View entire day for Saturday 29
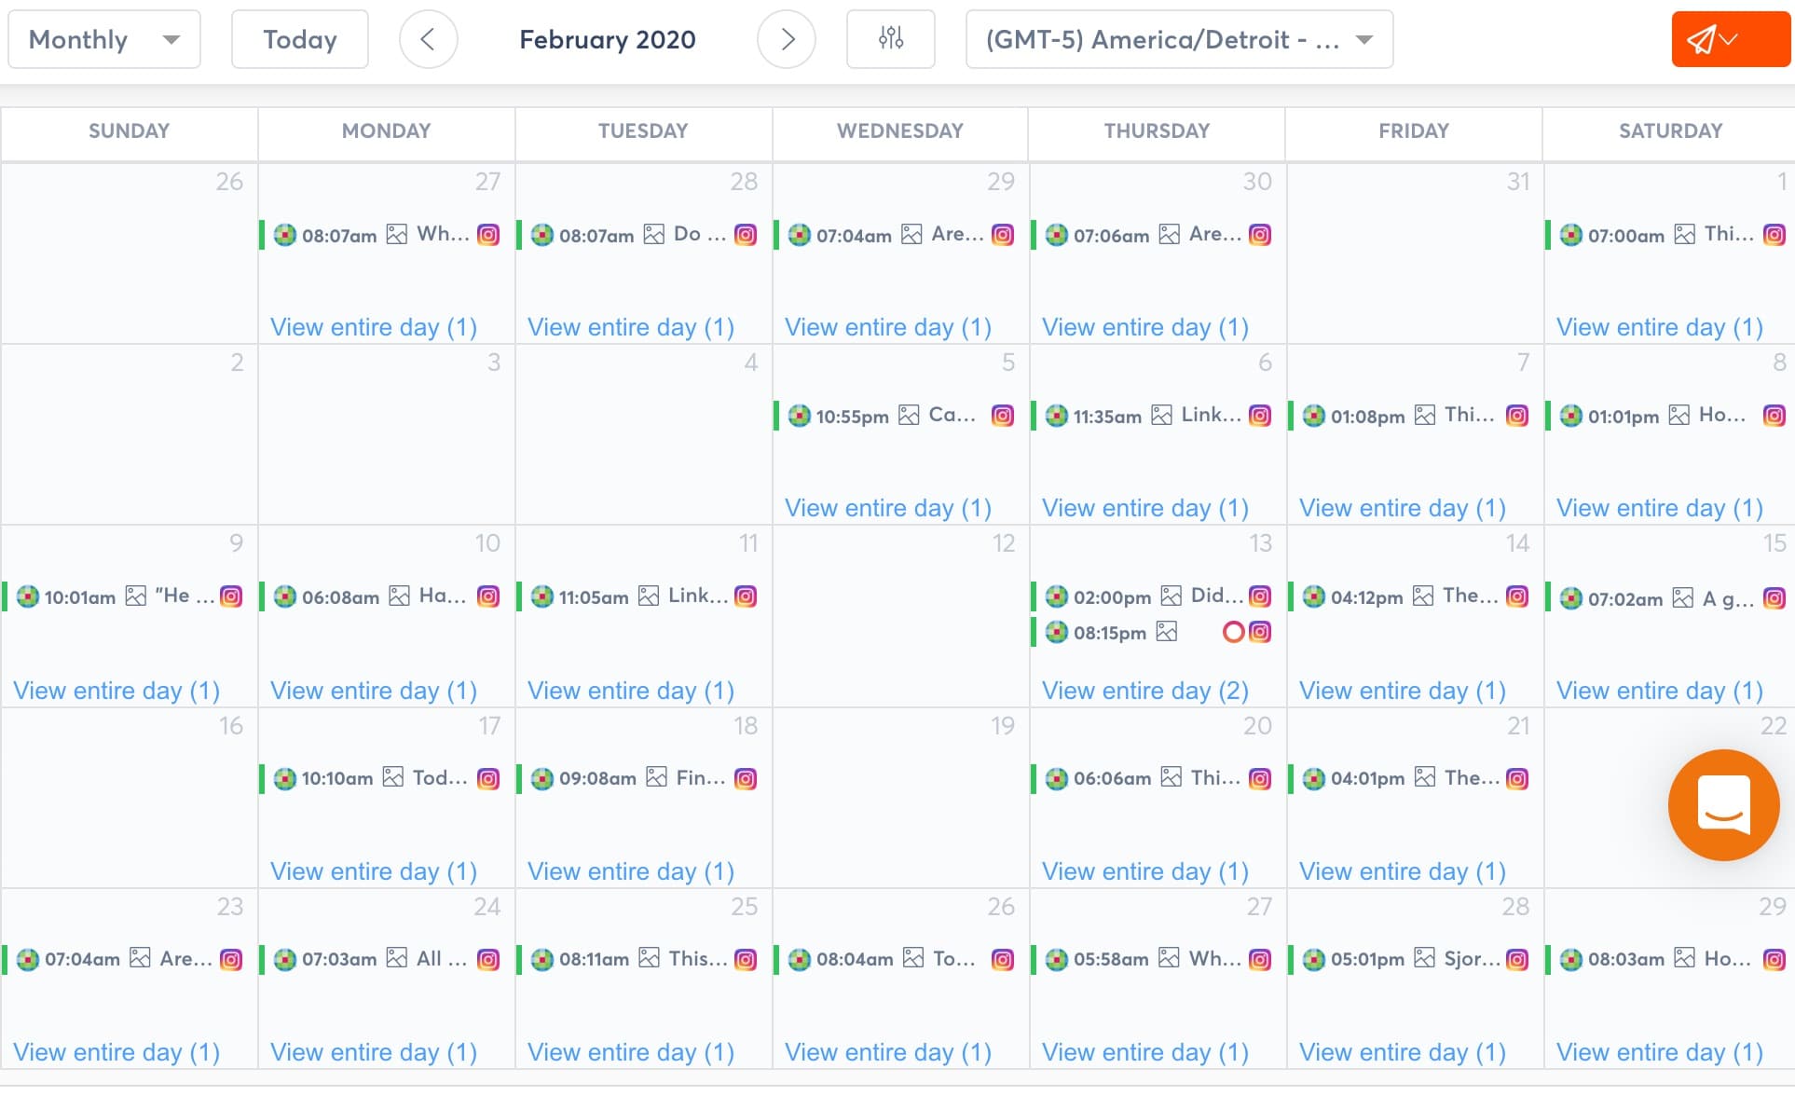The height and width of the screenshot is (1096, 1795). [x=1660, y=1052]
